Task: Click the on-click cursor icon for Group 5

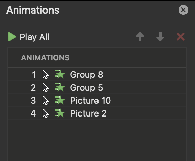Action: click(x=46, y=87)
